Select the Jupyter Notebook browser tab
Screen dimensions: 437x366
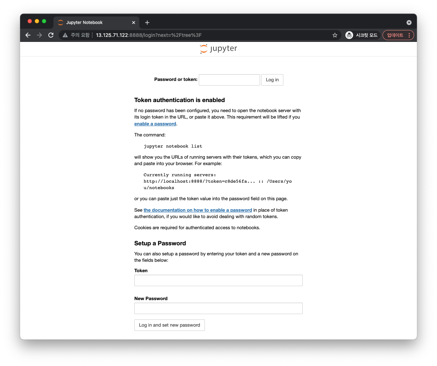[97, 23]
